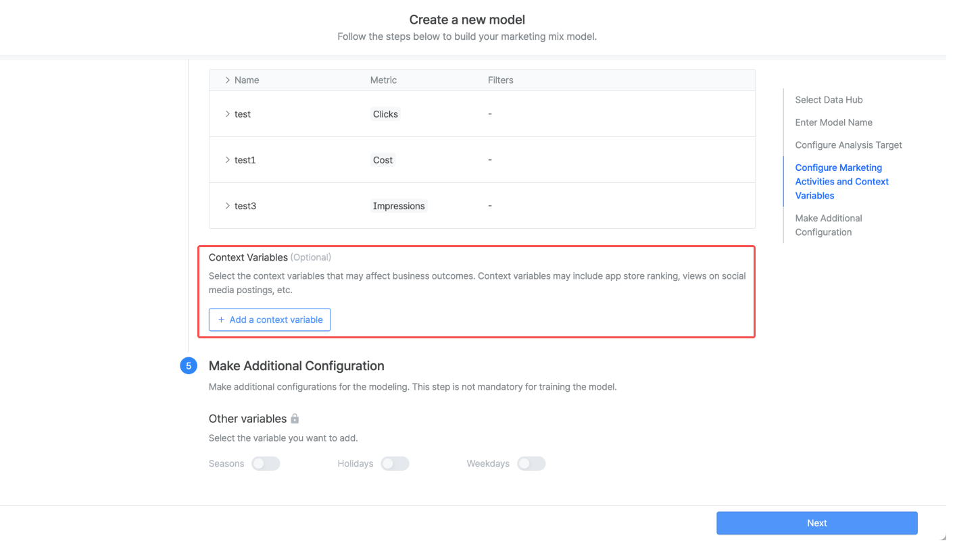Image resolution: width=955 pixels, height=545 pixels.
Task: Go to Select Data Hub step
Action: pos(829,100)
